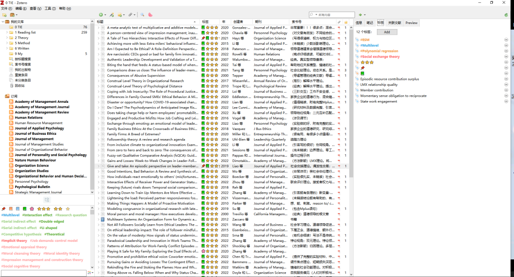
Task: Filter by #Theoretical tag
Action: [x=55, y=234]
